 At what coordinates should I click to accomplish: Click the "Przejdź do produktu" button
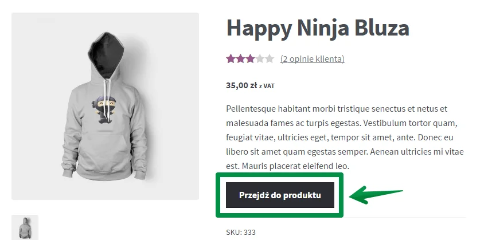(x=280, y=195)
